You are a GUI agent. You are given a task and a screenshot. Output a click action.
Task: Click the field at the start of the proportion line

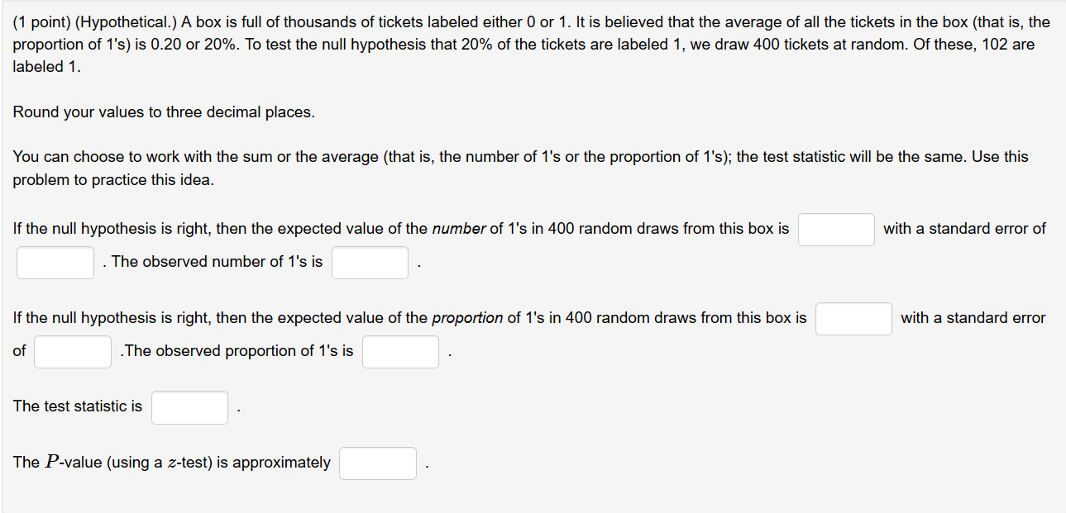[73, 351]
